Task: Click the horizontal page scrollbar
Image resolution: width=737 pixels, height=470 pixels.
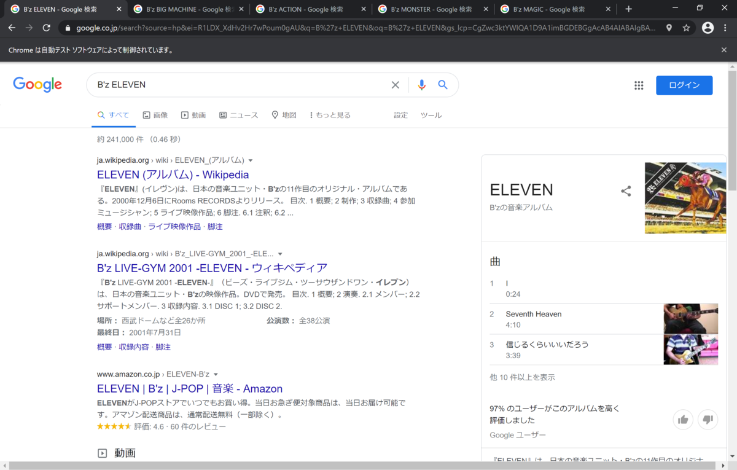Action: 362,465
